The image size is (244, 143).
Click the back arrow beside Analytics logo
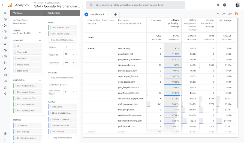(2, 5)
